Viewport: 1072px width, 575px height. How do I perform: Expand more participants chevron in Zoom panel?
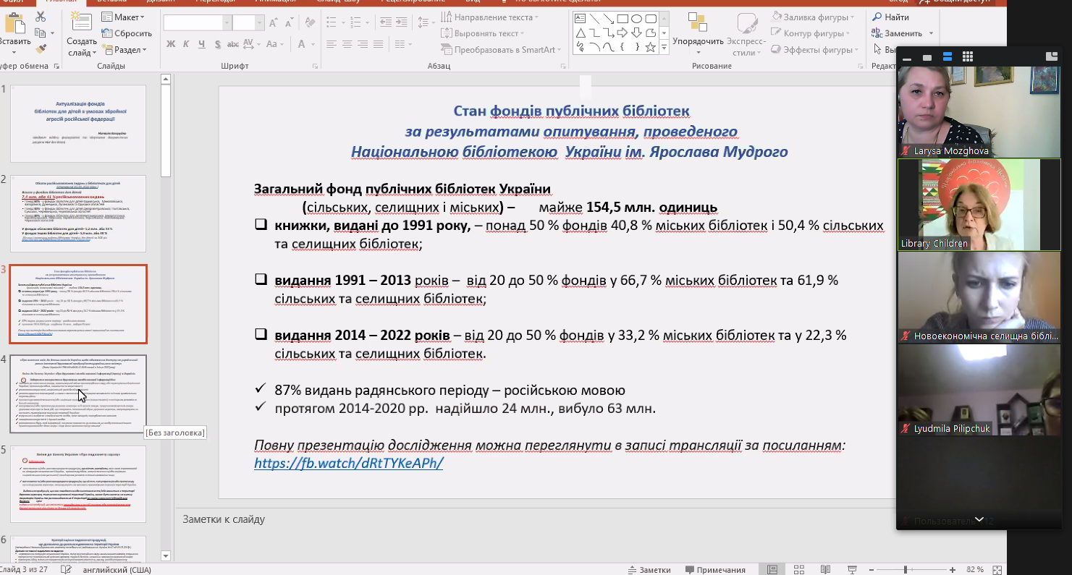tap(979, 519)
